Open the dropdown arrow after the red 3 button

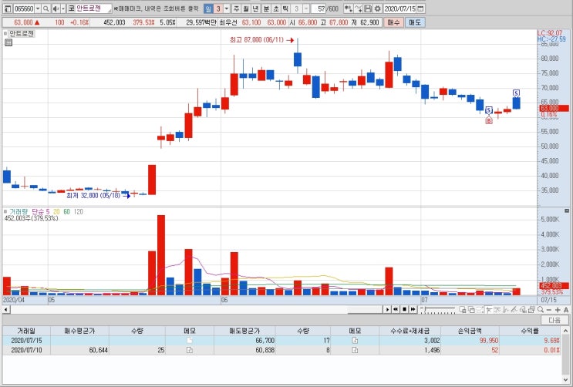tap(227, 8)
